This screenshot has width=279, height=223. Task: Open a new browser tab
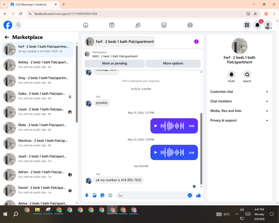[x=64, y=4]
